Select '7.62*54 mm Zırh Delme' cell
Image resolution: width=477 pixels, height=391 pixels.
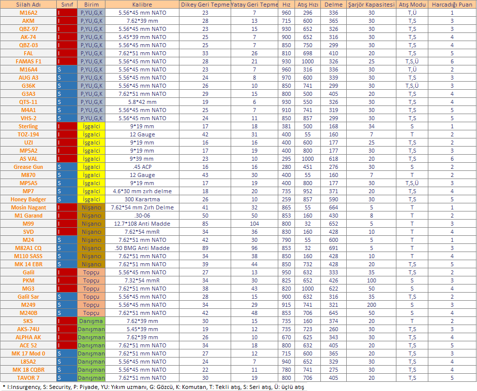coord(142,207)
